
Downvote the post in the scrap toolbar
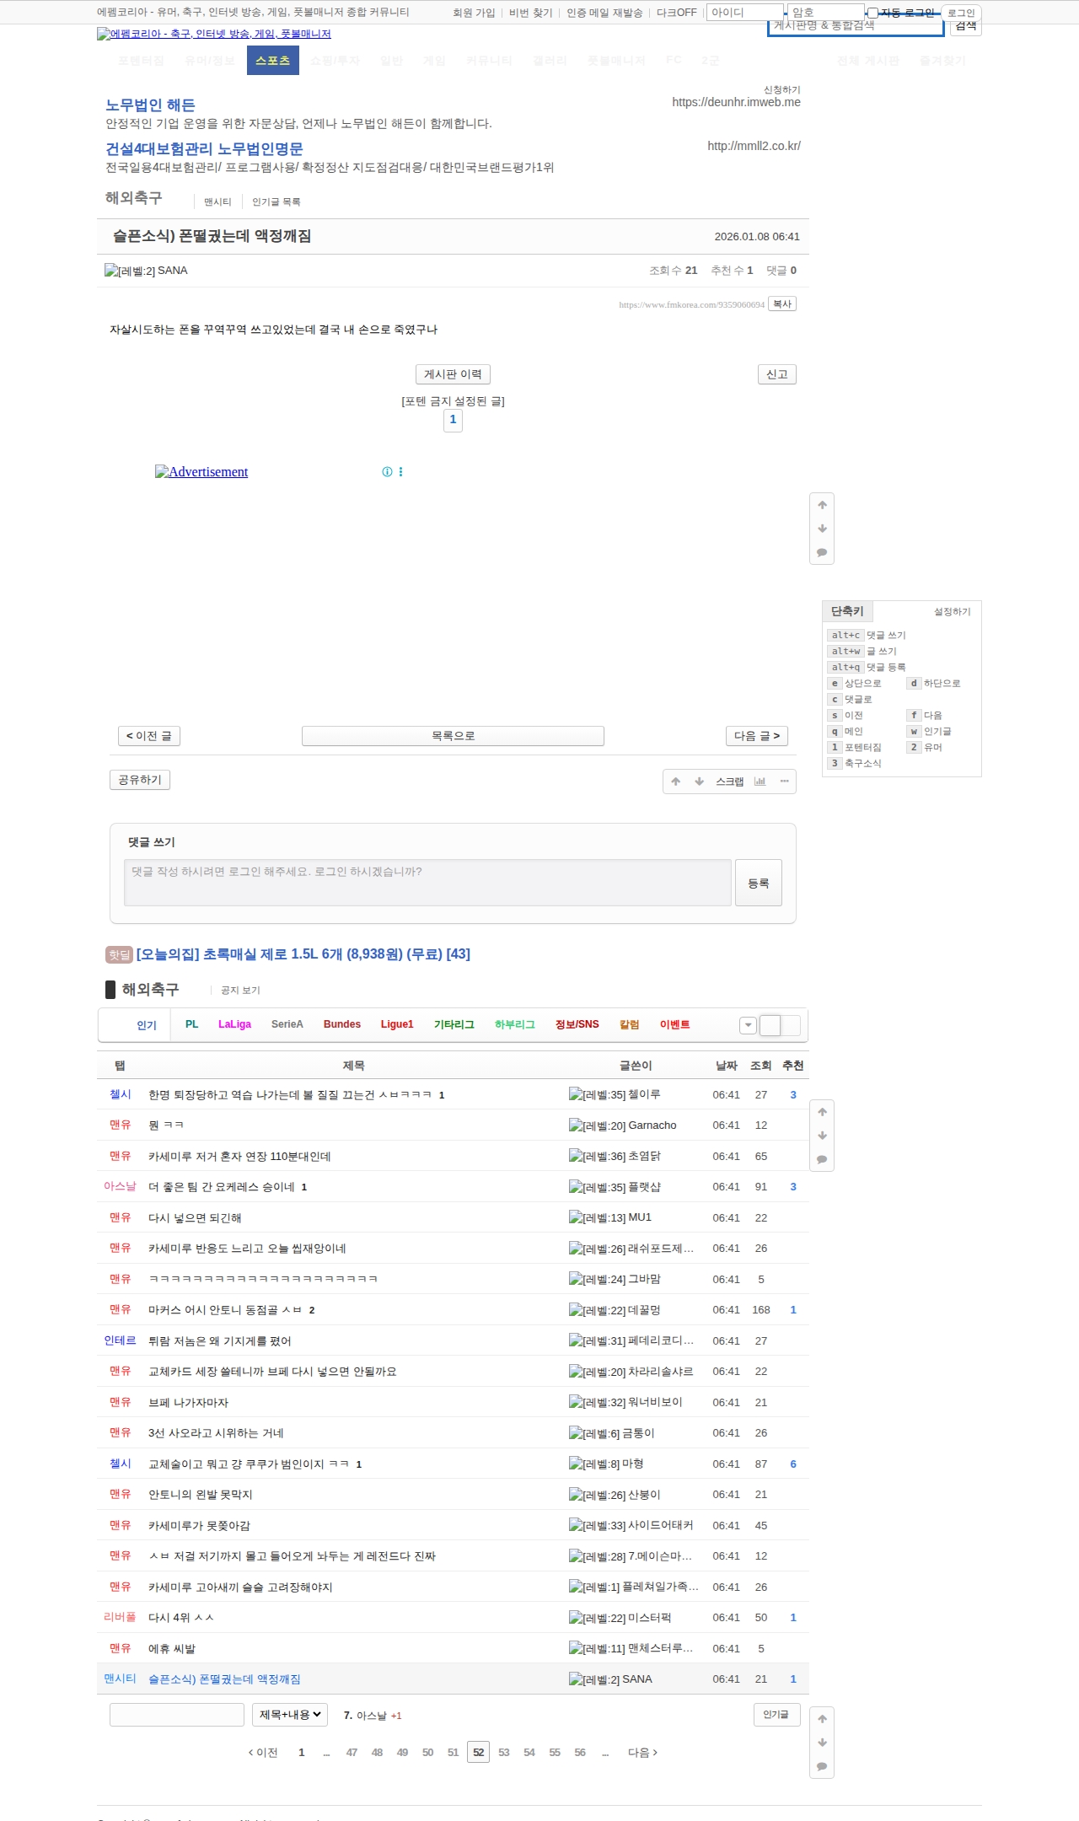pyautogui.click(x=699, y=782)
